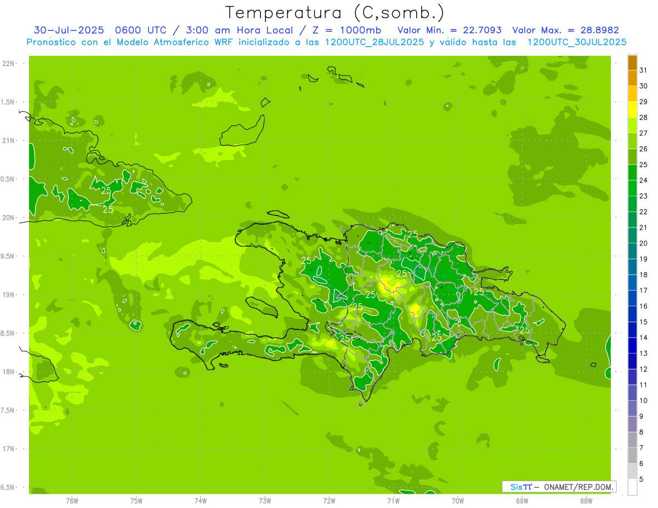Pick the orange swatch between 30 and 31

pos(632,78)
